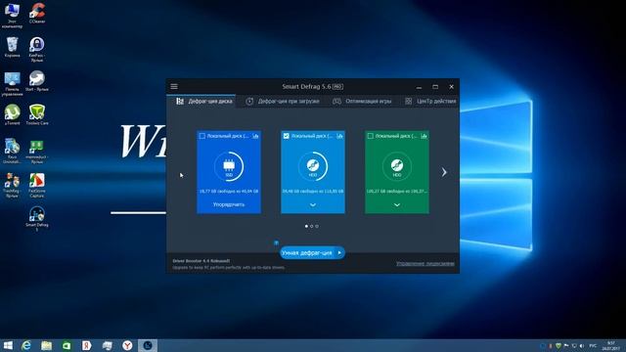626x352 pixels.
Task: Click the HDD disc icon on the light-blue card
Action: [313, 166]
